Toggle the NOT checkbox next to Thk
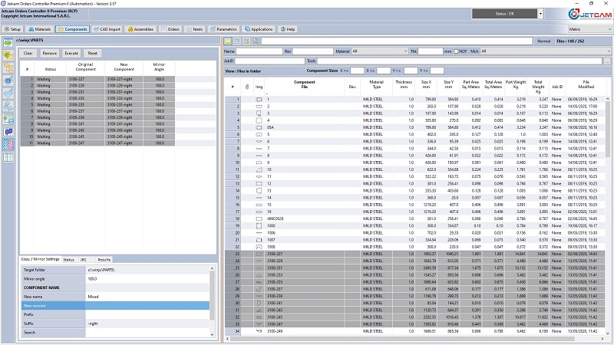The image size is (614, 345). coord(456,51)
